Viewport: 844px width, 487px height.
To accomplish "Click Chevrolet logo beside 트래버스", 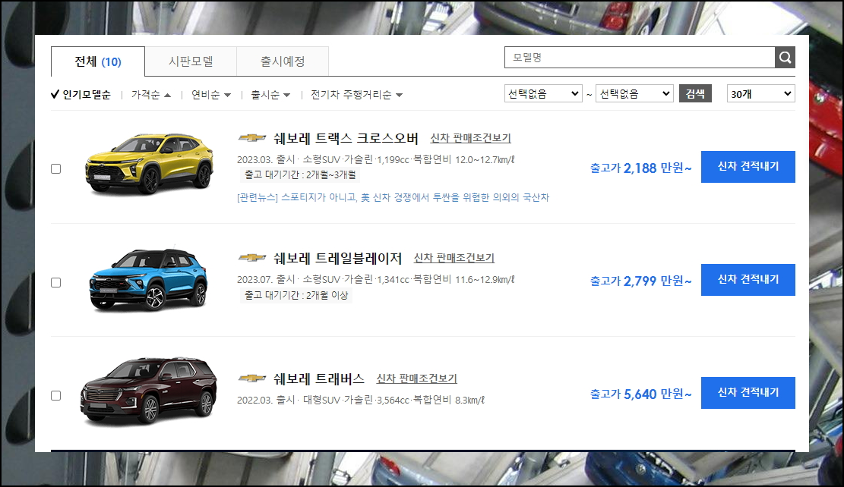I will (x=252, y=379).
